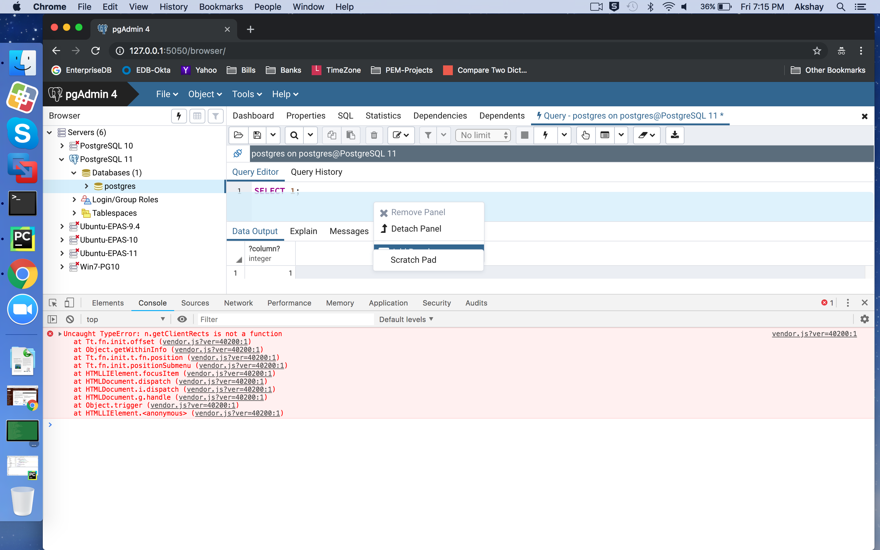Open Query Tool from Browser panel header
This screenshot has width=880, height=550.
click(x=179, y=116)
